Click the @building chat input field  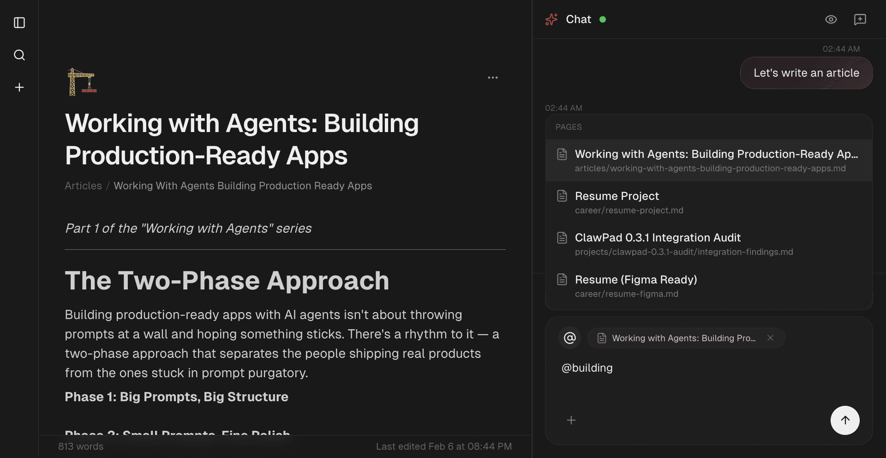[587, 368]
